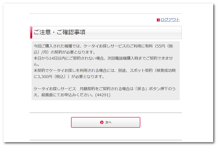This screenshot has width=217, height=146.
Task: Click the sentence starting ケータイお探しサービス 月額契約を
Action: click(104, 92)
